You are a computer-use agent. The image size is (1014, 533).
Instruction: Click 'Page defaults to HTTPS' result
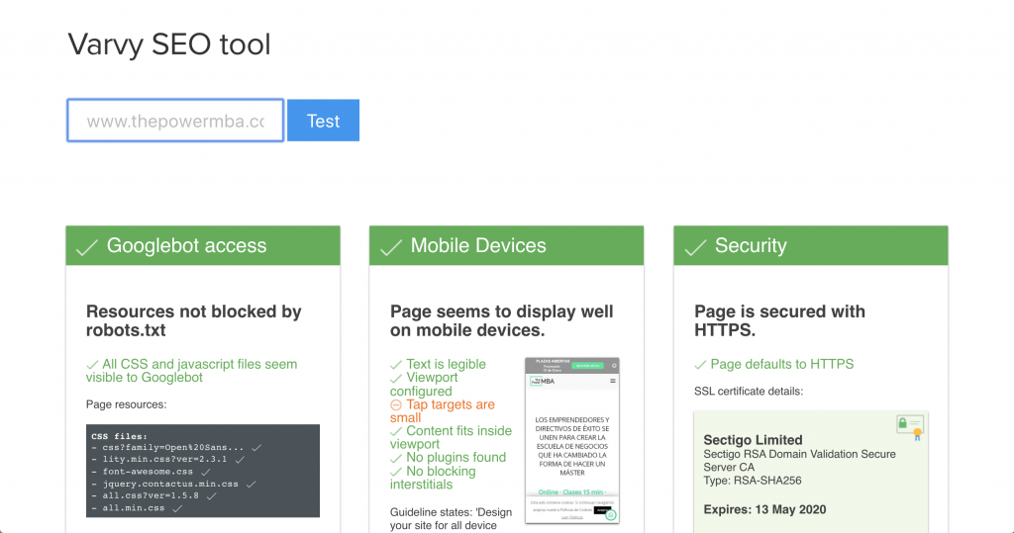[774, 364]
